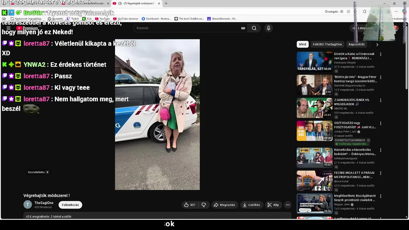Open the Twitch bookmark
The height and width of the screenshot is (230, 409).
pyautogui.click(x=73, y=19)
